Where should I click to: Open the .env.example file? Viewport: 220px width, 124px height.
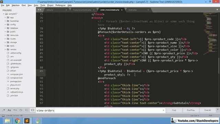click(x=16, y=60)
